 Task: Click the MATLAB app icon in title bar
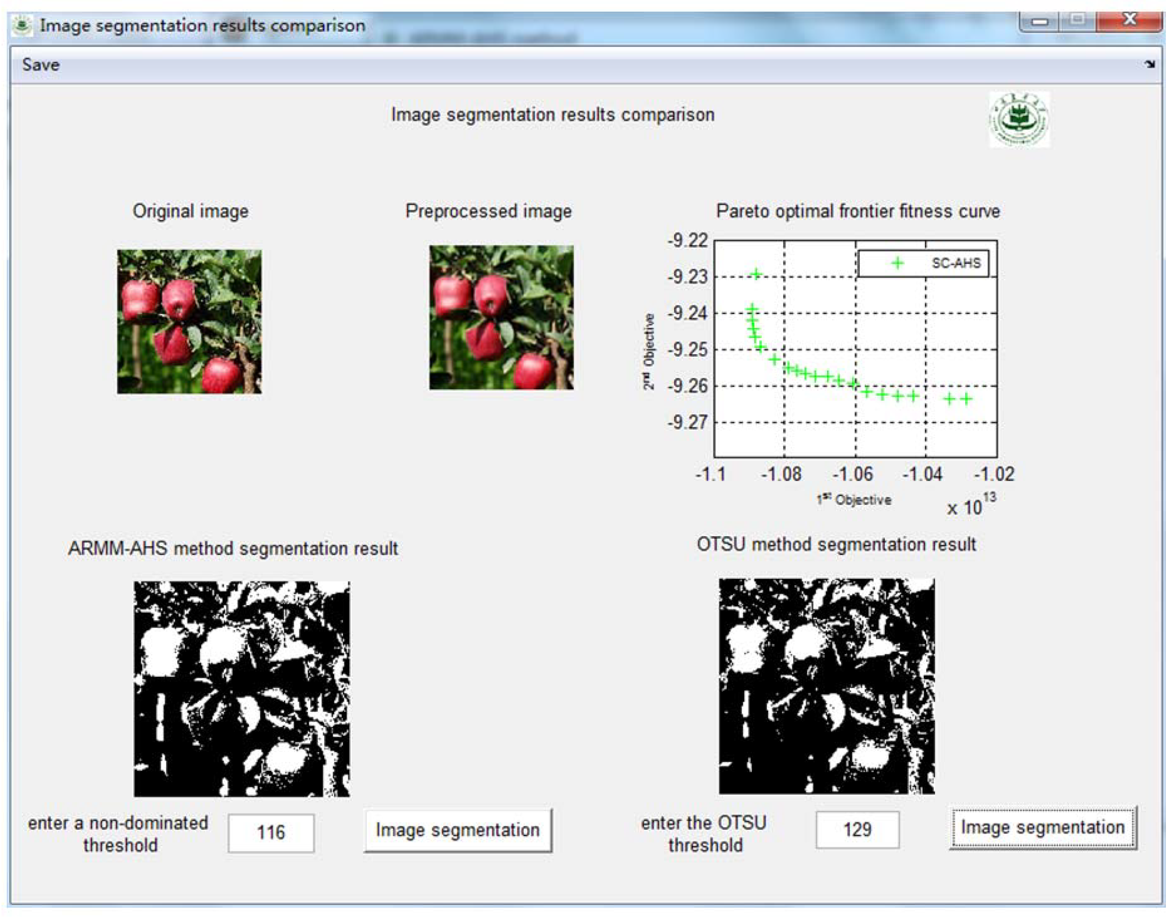pos(21,25)
